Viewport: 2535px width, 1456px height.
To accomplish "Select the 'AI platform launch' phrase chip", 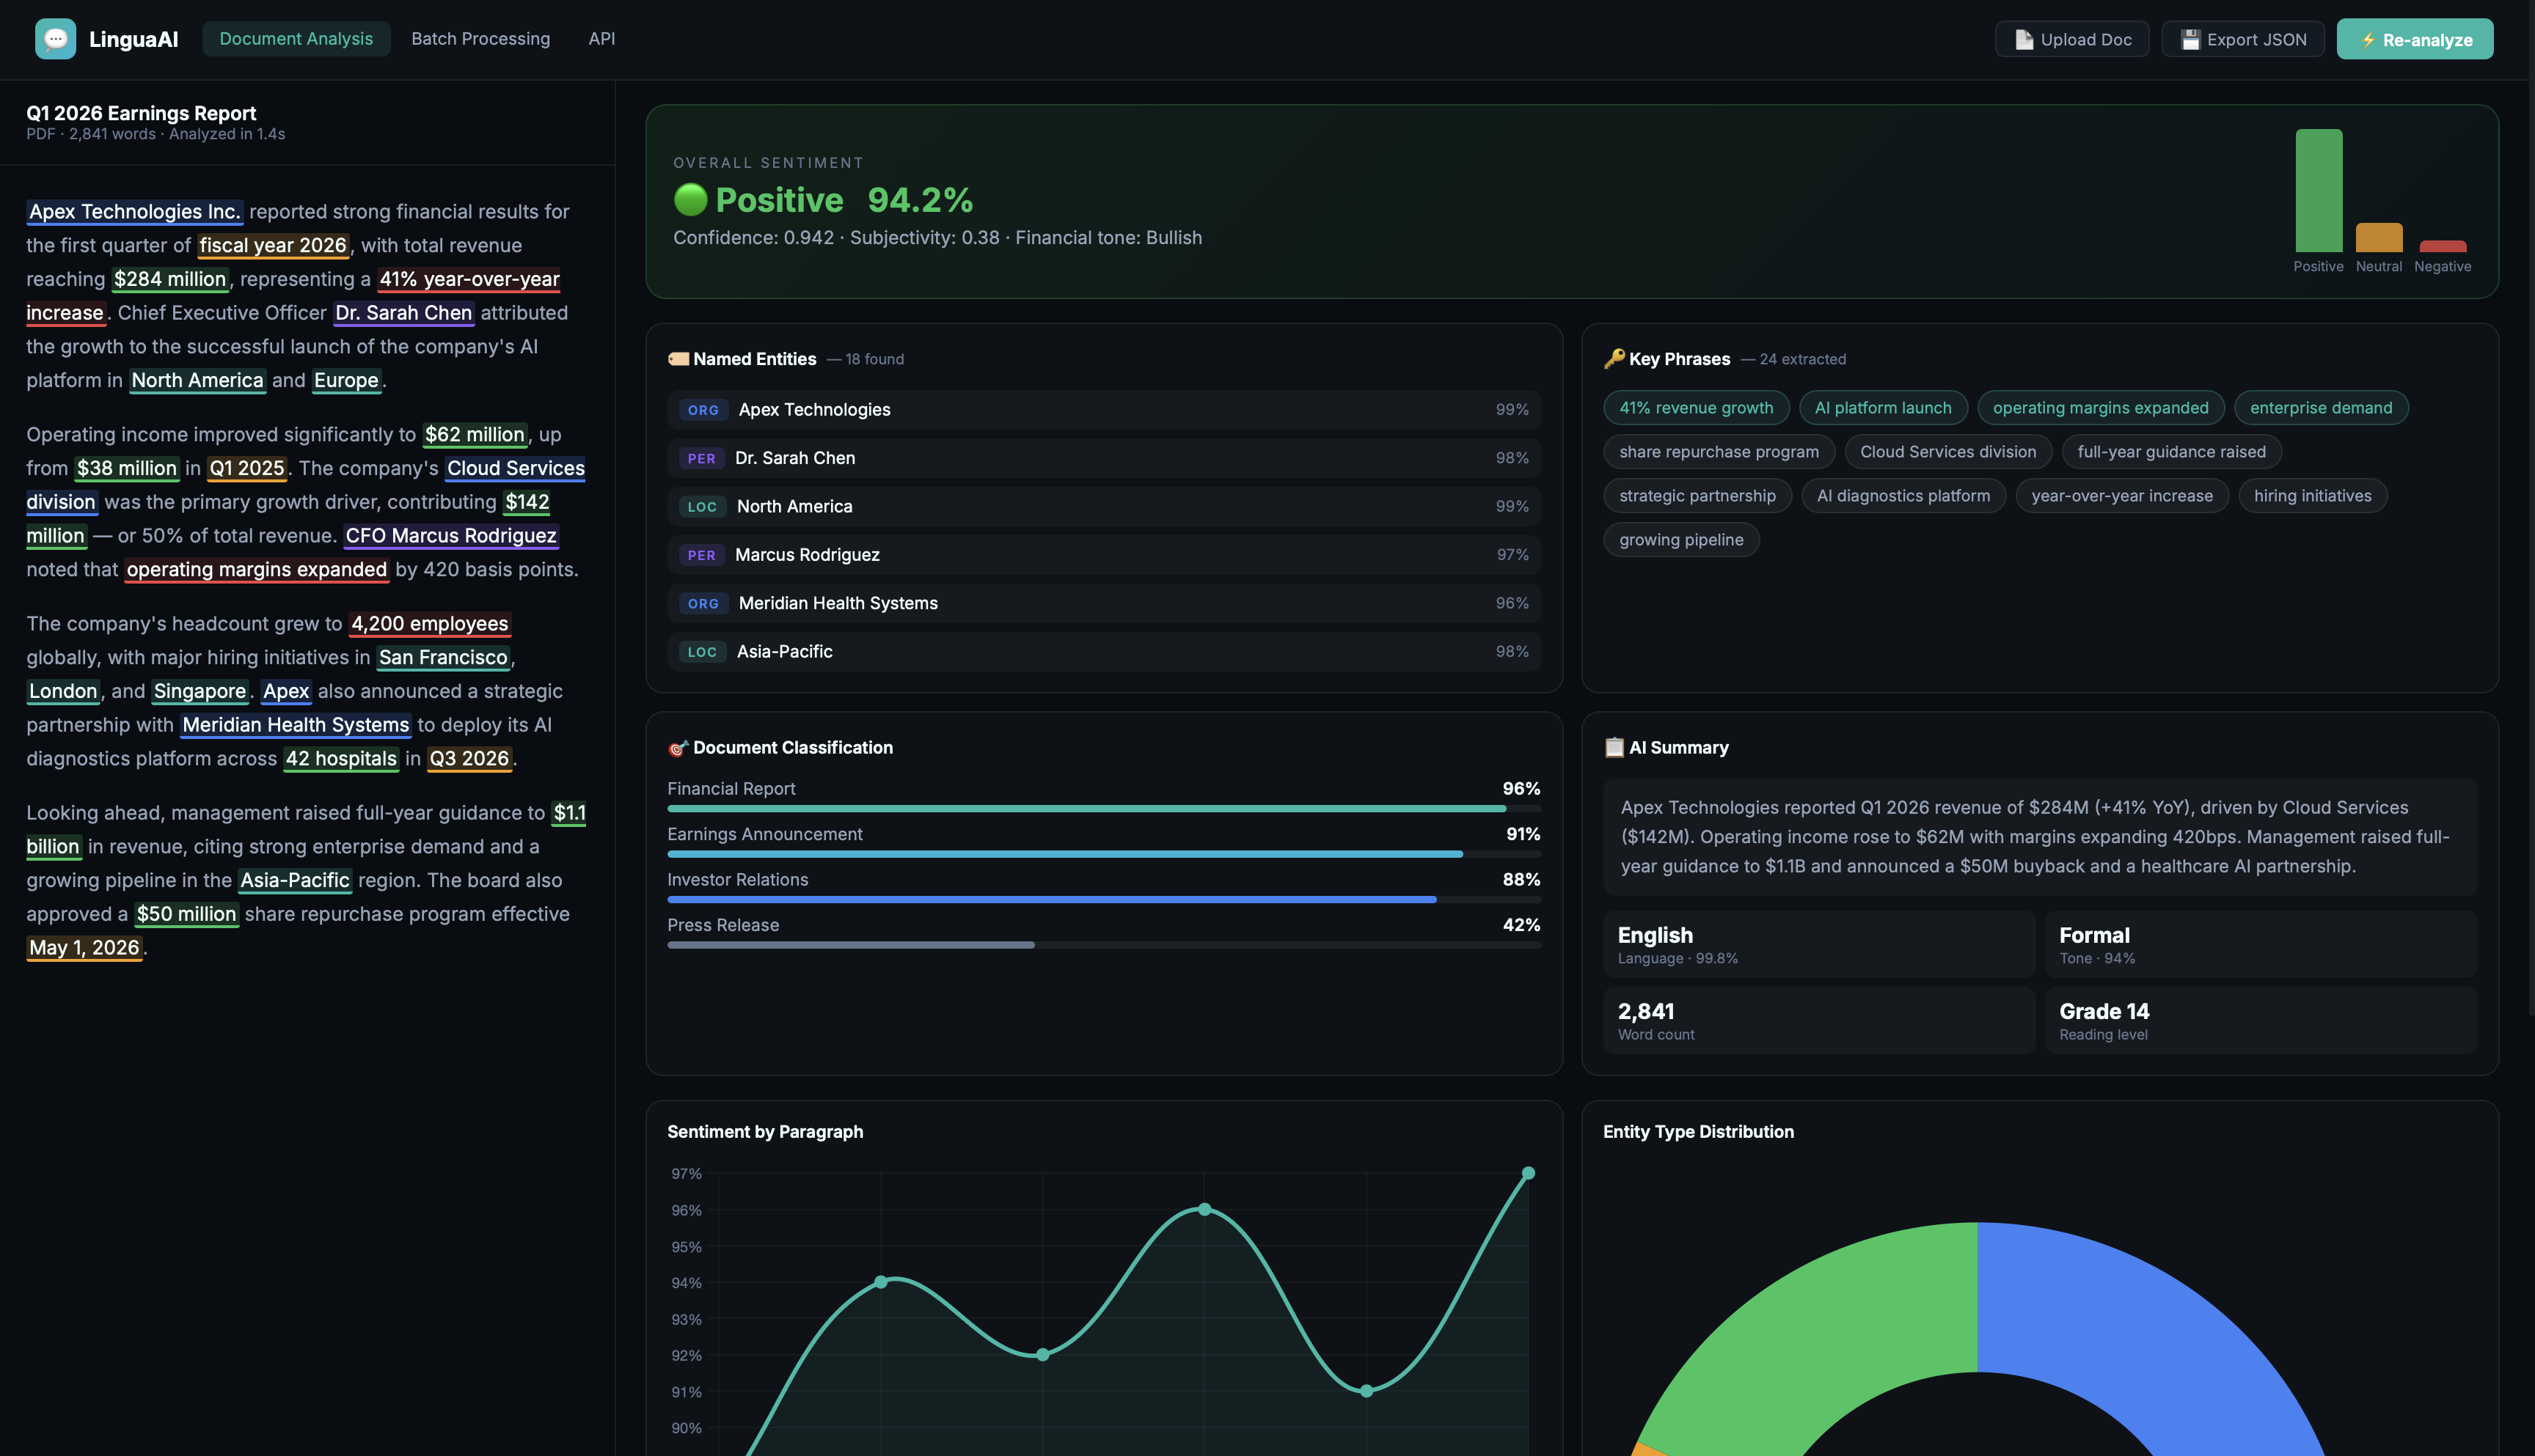I will (x=1883, y=408).
